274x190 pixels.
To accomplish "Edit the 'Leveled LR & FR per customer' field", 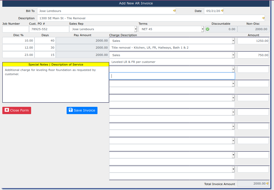I will point(172,62).
